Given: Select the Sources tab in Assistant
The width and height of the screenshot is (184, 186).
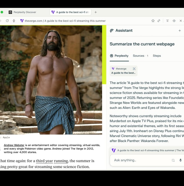Looking at the screenshot, I should click(x=140, y=56).
